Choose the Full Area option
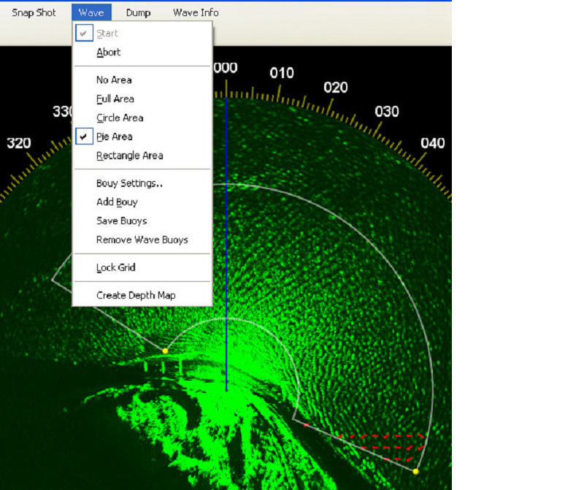The image size is (584, 490). pyautogui.click(x=115, y=99)
